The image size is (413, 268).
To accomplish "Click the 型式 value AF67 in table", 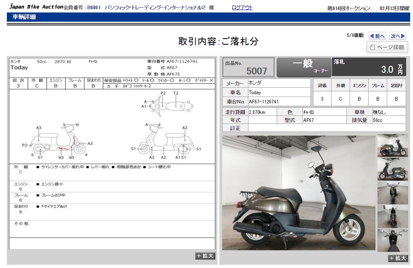I will click(325, 120).
